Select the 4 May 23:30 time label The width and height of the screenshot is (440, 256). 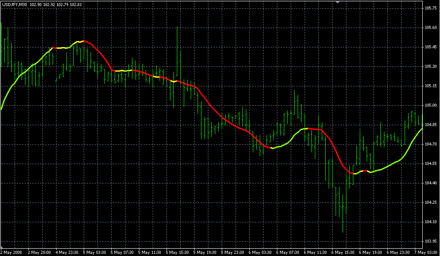point(68,252)
